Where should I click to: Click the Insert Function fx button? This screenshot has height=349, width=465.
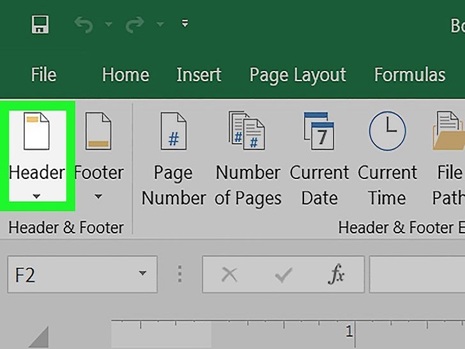[x=336, y=274]
